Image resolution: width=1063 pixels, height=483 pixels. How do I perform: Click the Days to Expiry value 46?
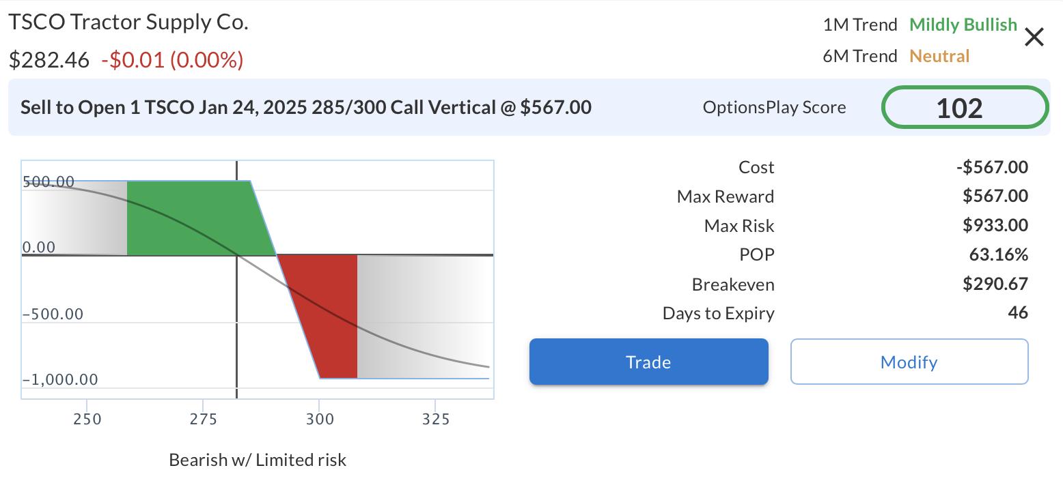[1017, 312]
